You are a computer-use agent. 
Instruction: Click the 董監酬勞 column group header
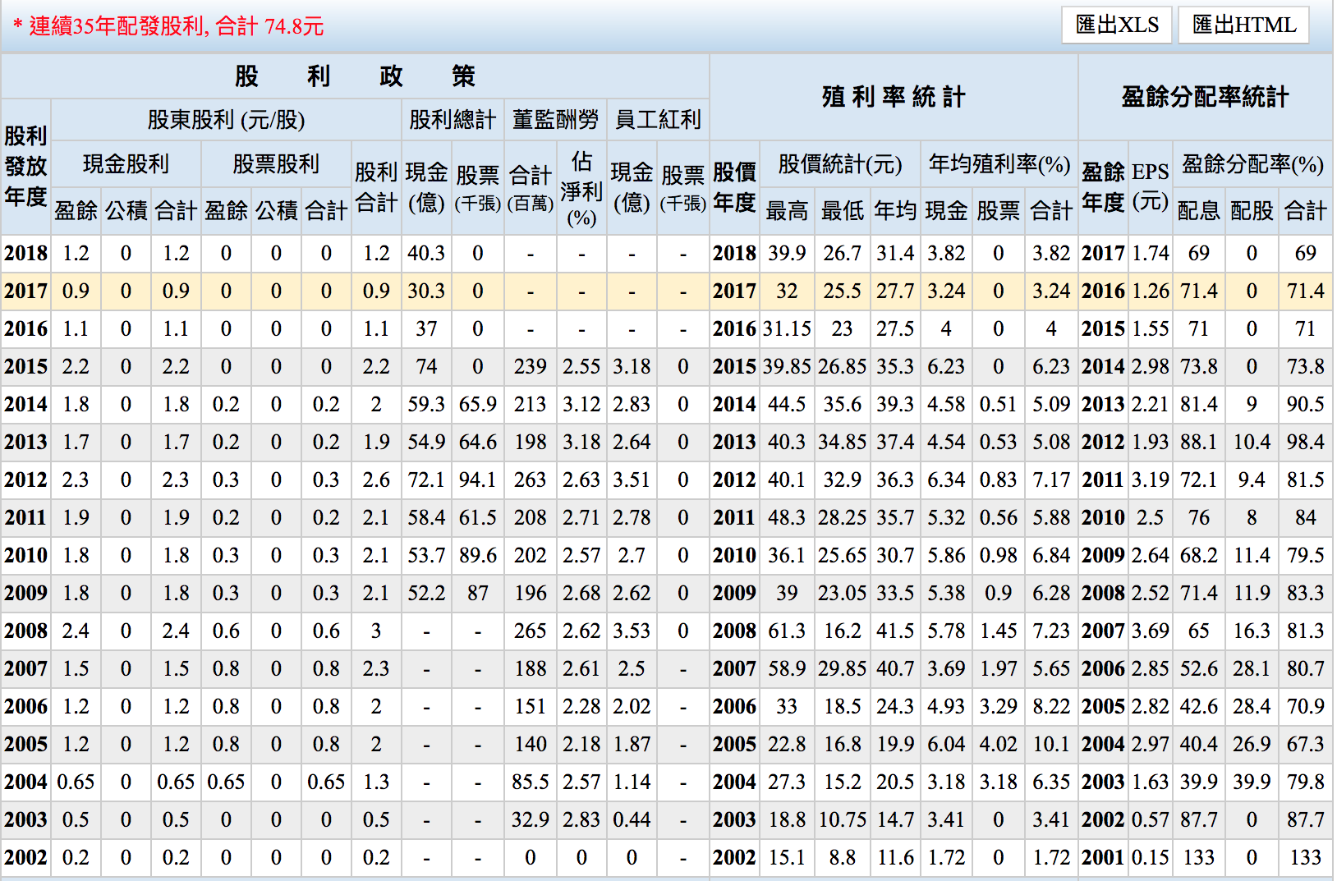point(555,120)
